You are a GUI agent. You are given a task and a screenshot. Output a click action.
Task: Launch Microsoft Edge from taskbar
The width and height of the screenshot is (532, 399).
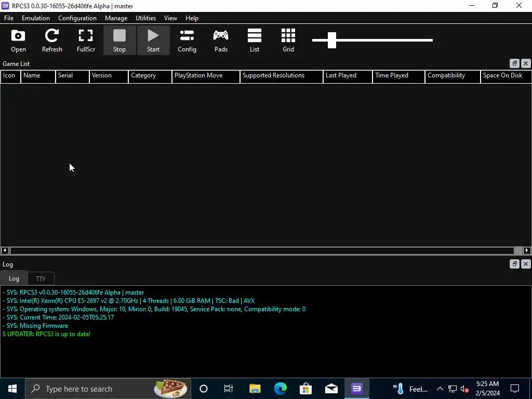pos(280,389)
